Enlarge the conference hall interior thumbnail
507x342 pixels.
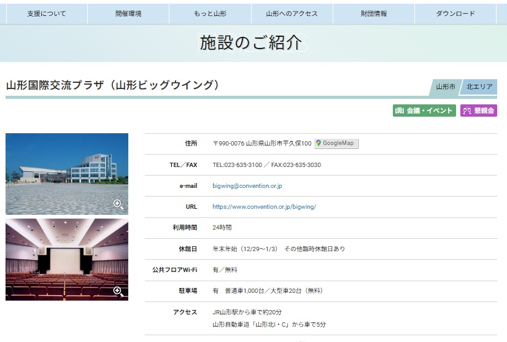(66, 259)
